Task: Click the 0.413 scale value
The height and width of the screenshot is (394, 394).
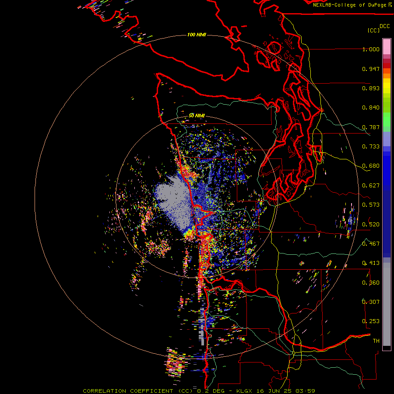Action: 371,263
